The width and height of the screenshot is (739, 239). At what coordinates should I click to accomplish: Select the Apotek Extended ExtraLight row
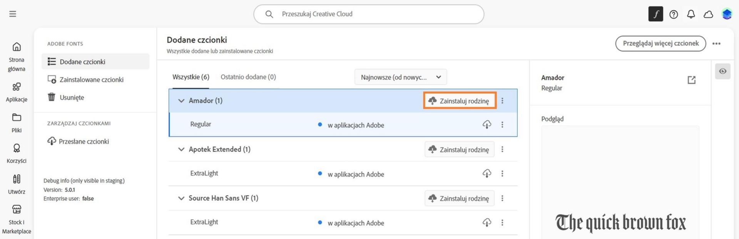tap(343, 174)
